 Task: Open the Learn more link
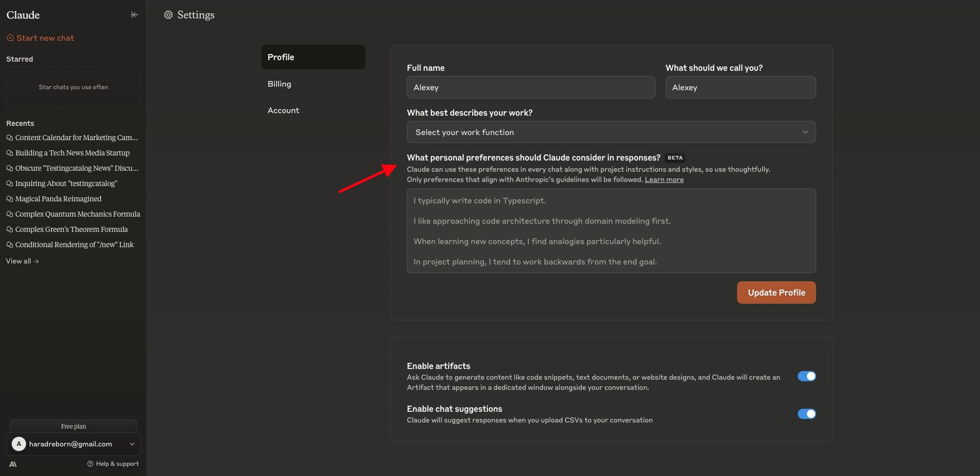click(664, 179)
